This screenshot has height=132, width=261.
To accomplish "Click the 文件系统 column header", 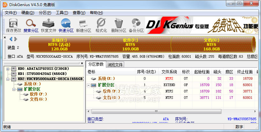I will pos(169,72).
